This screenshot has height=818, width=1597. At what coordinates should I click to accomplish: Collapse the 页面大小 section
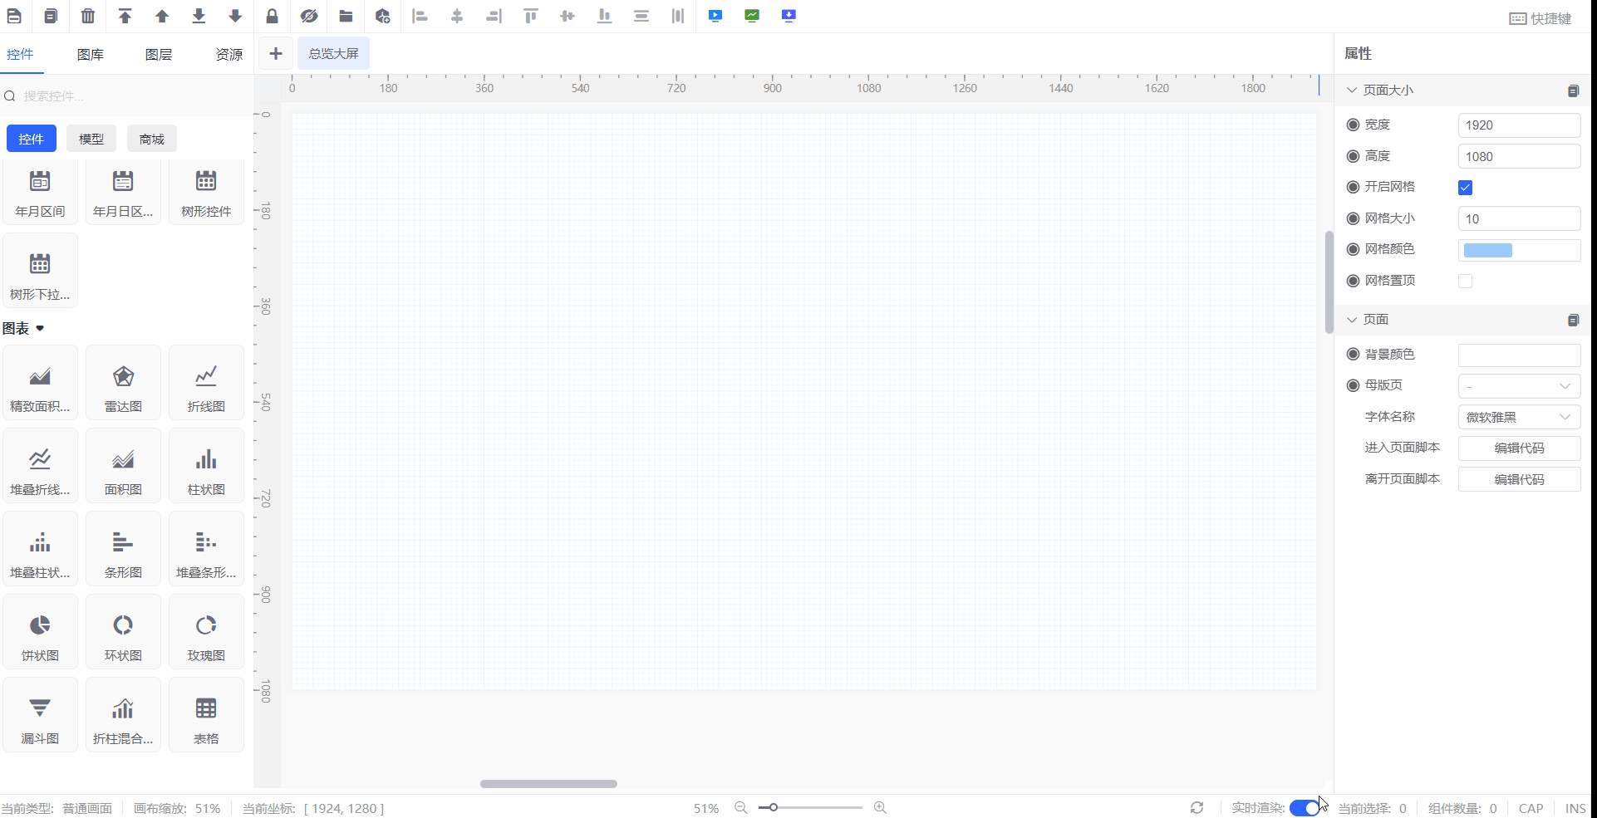1352,90
